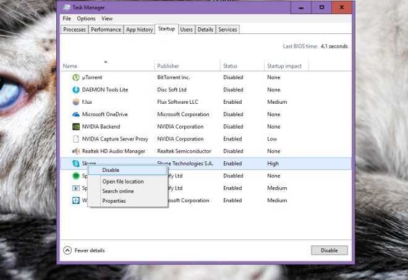Select the Startup tab
This screenshot has width=408, height=280.
pos(166,28)
